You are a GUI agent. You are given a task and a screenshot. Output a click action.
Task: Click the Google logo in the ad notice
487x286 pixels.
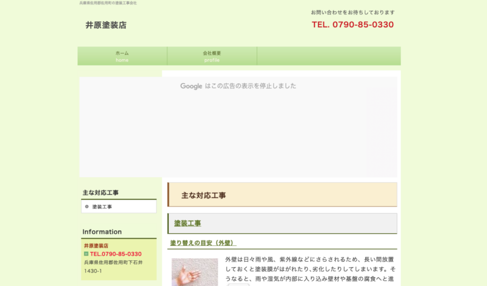coord(191,86)
